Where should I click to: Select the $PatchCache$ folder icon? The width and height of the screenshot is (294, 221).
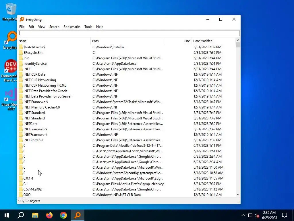pyautogui.click(x=21, y=47)
